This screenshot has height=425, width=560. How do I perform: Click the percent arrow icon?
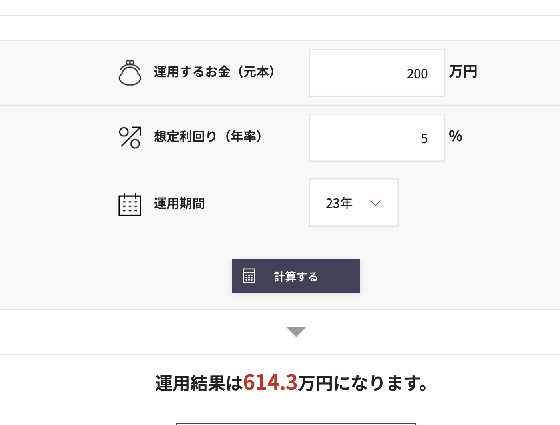pyautogui.click(x=130, y=137)
